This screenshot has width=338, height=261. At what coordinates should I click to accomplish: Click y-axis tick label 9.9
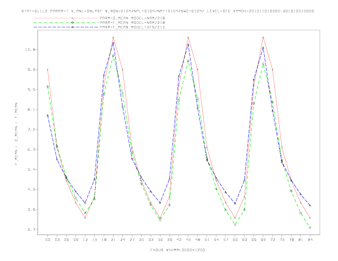31,70
